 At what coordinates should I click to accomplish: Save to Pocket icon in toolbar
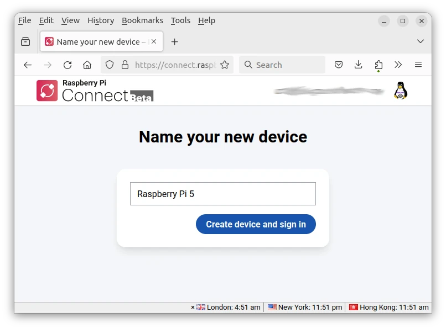(339, 65)
